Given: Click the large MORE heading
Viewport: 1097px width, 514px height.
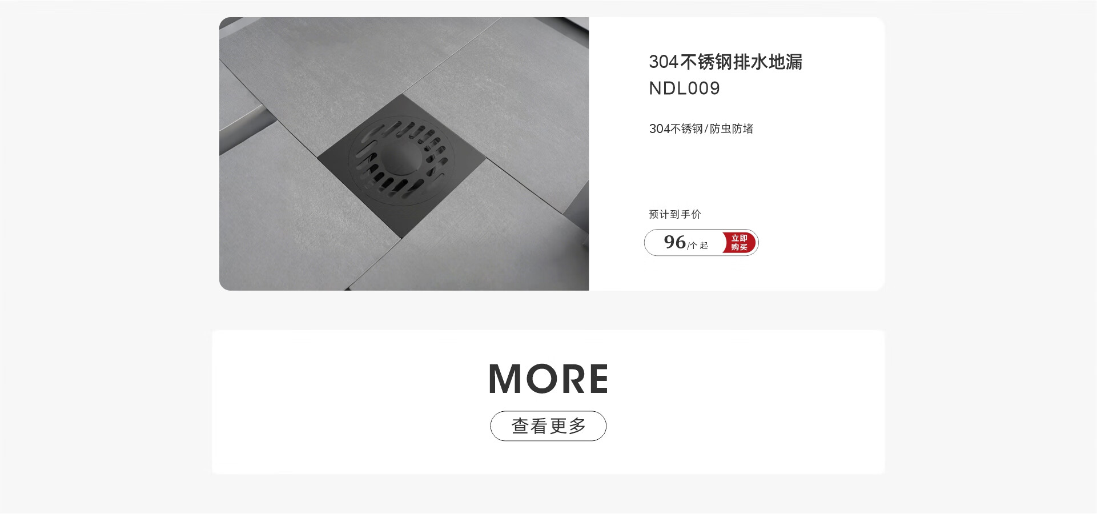Looking at the screenshot, I should pyautogui.click(x=548, y=379).
